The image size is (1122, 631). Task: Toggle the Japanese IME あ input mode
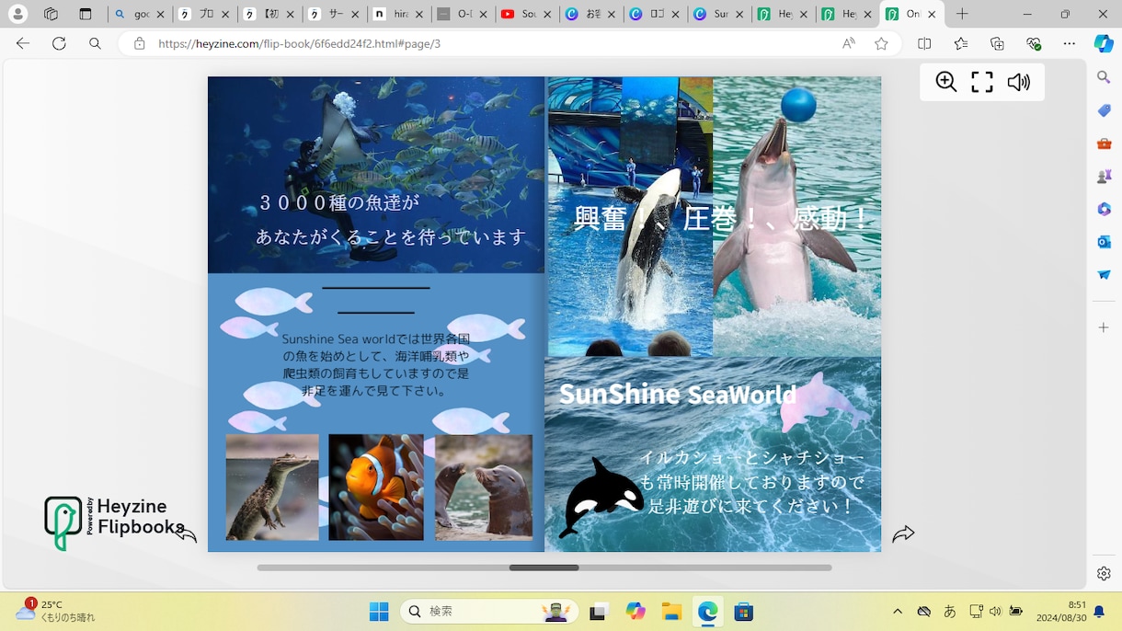point(949,612)
